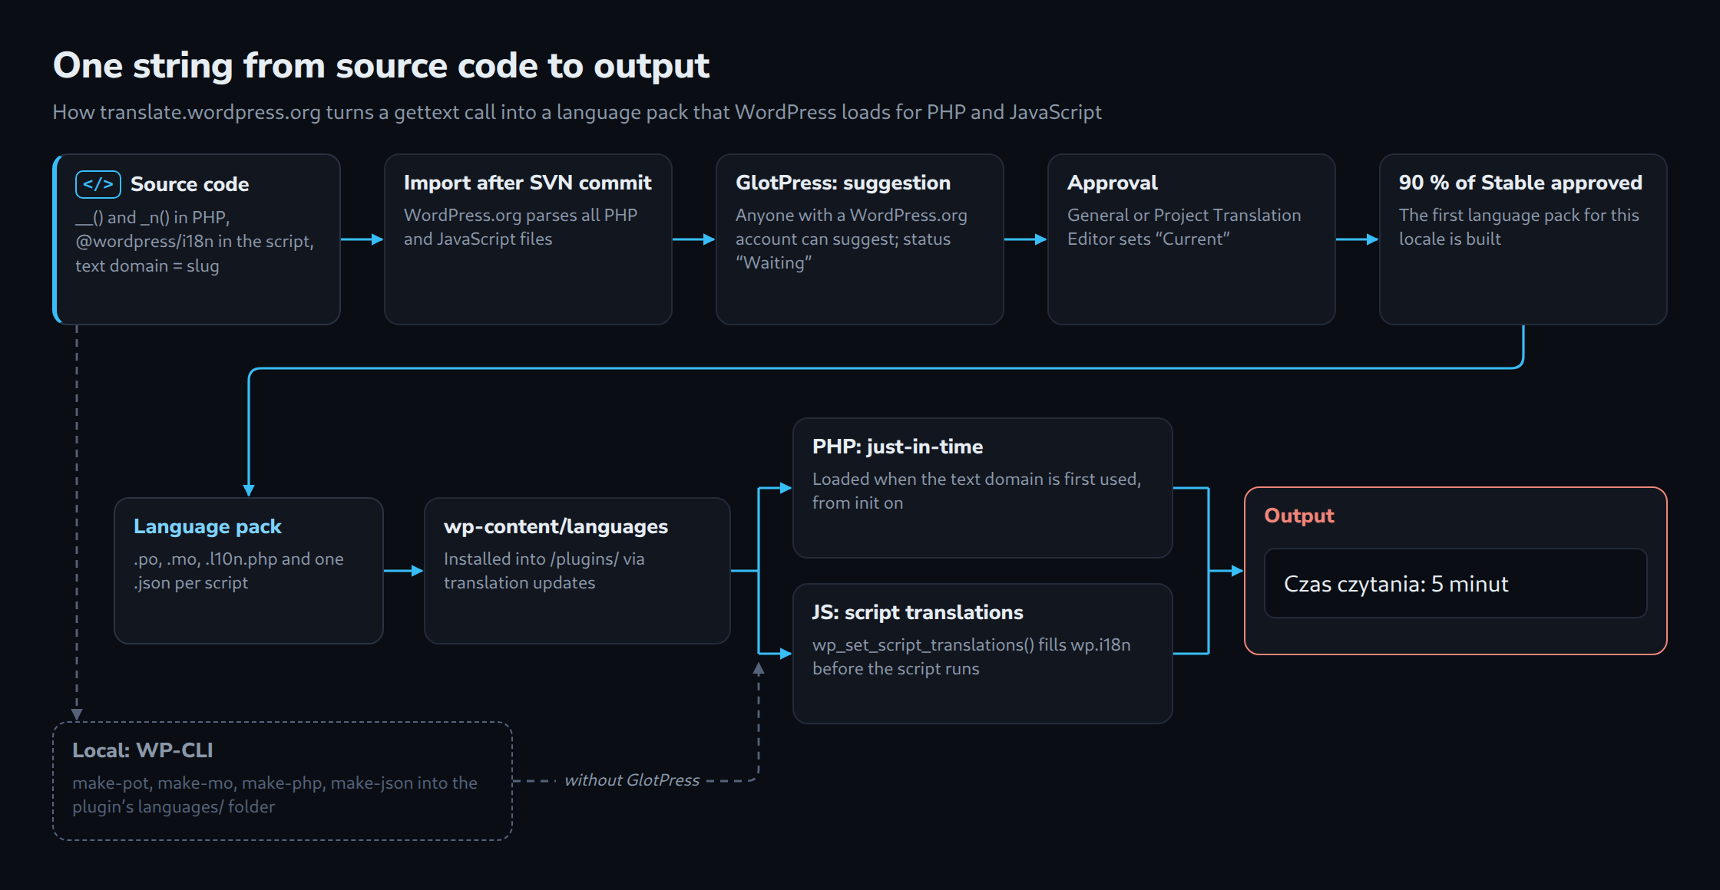The image size is (1720, 890).
Task: Select "General or Project Translation" description text
Action: tap(1184, 215)
